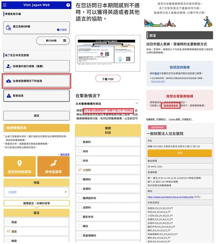The height and width of the screenshot is (244, 216).
Task: Tap the 重新搜尋 link
Action: click(x=65, y=154)
